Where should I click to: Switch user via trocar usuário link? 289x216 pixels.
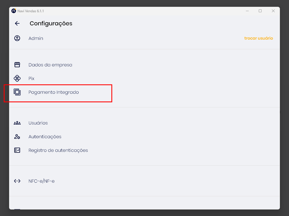[x=258, y=38]
